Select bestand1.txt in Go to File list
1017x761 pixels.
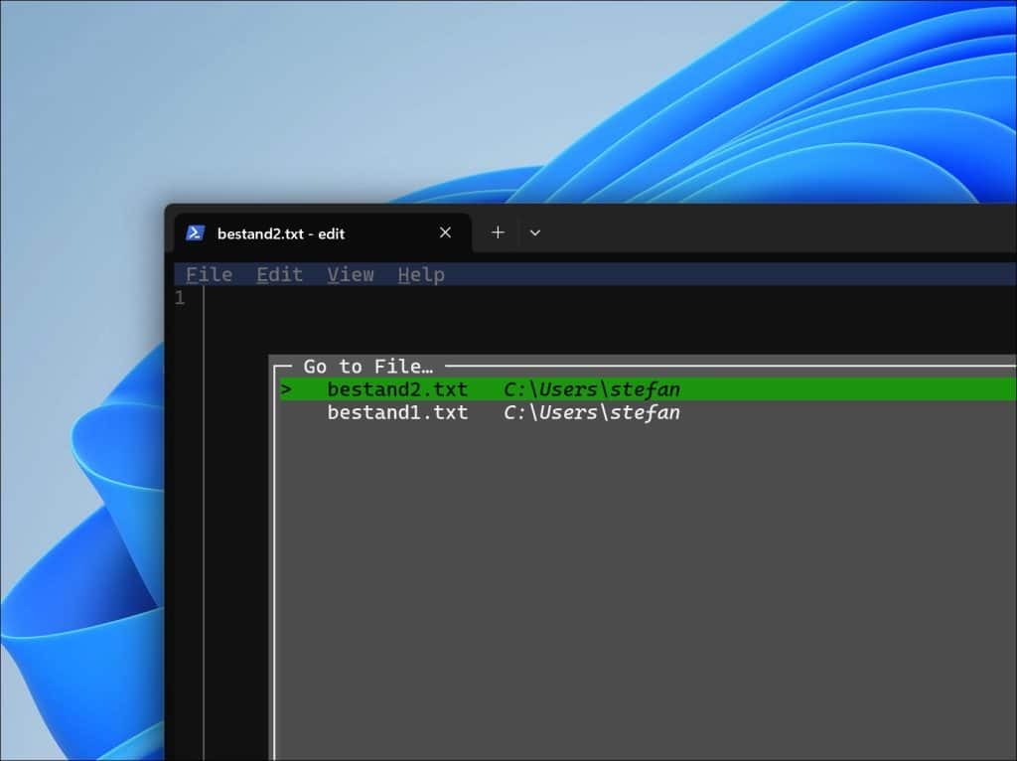pos(648,412)
